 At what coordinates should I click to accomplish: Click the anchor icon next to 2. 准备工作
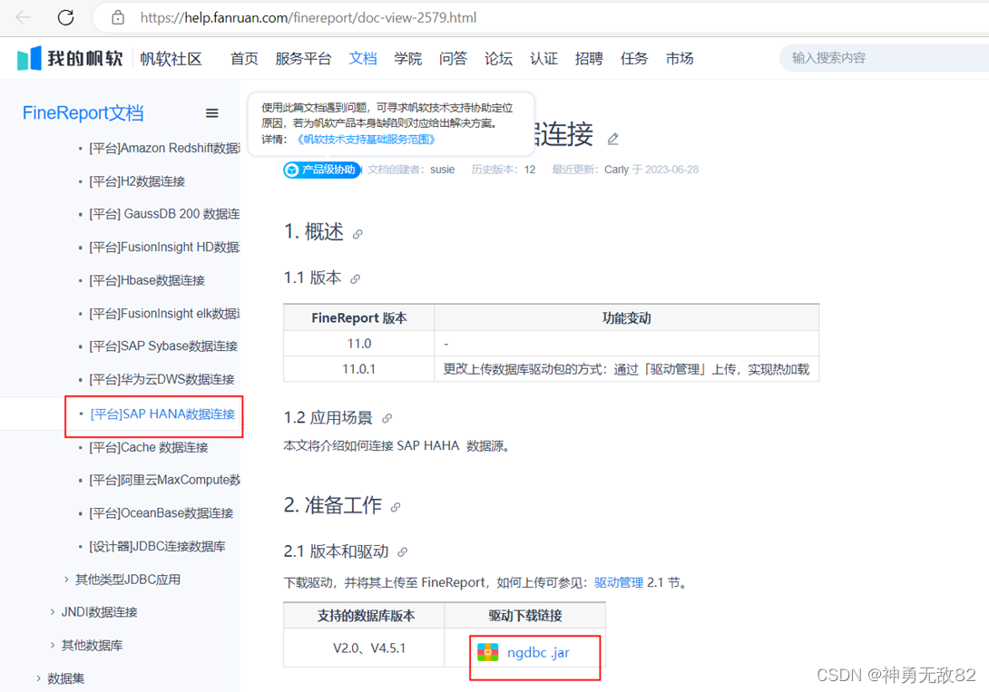395,508
